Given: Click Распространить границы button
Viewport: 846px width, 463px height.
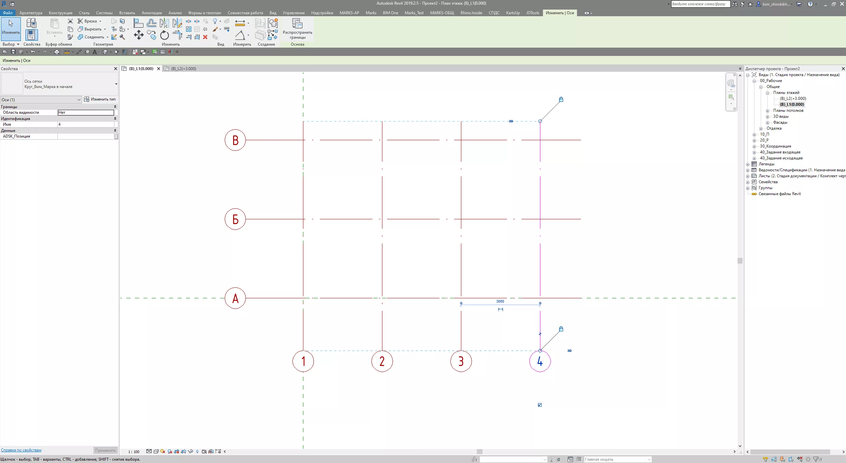Looking at the screenshot, I should [x=297, y=29].
